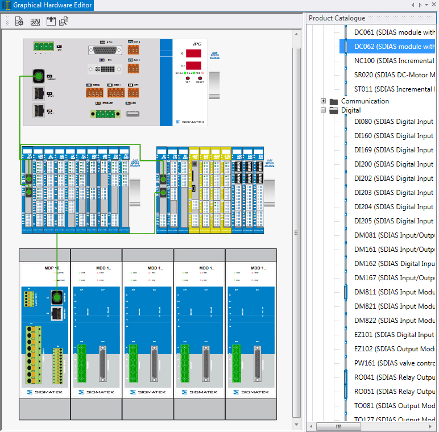Click the second red IPC display segment
Image resolution: width=439 pixels, height=432 pixels.
tap(193, 65)
